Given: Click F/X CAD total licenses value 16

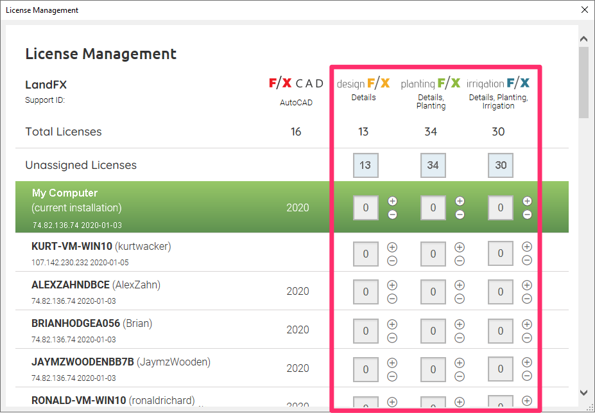Looking at the screenshot, I should click(x=296, y=132).
